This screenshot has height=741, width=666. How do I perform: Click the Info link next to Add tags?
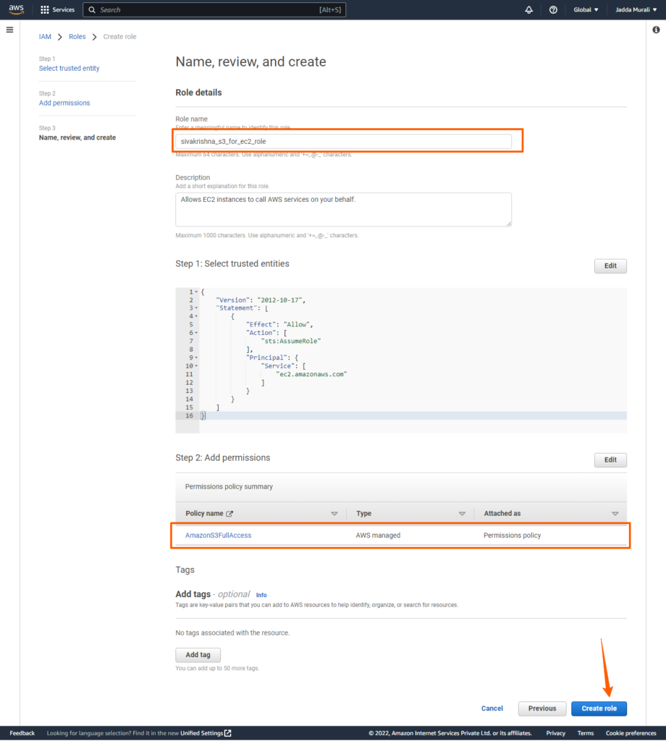click(x=261, y=596)
